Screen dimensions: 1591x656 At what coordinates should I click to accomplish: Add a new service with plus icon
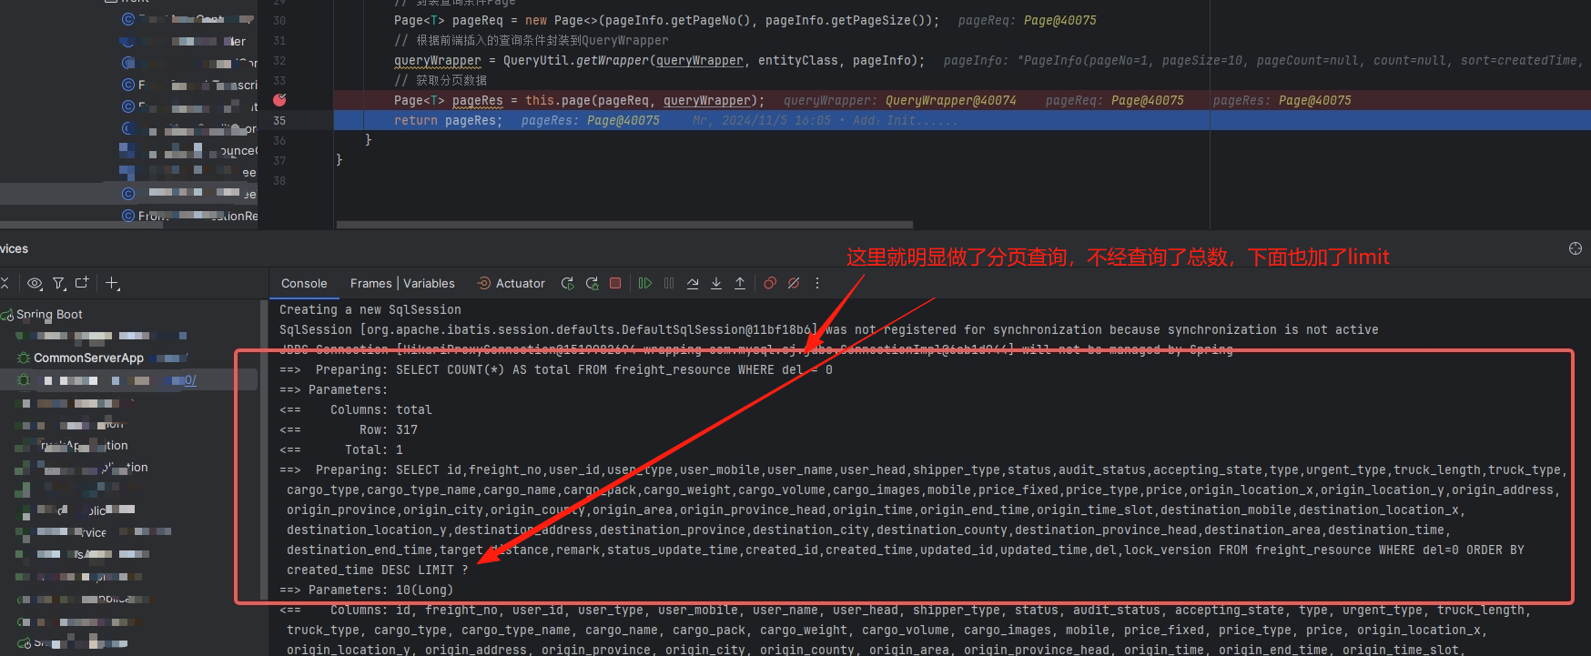point(113,283)
